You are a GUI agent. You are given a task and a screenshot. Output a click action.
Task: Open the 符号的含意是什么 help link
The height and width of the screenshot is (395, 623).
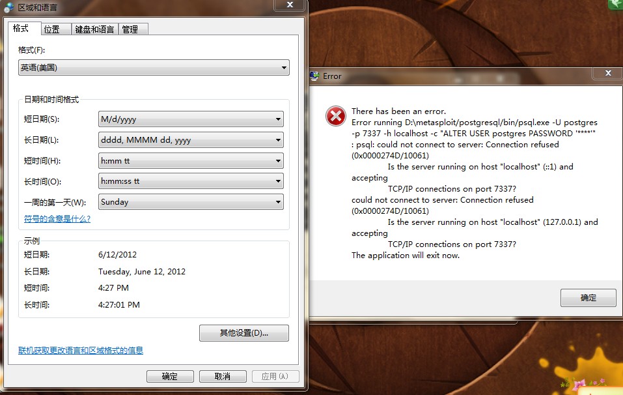tap(57, 219)
